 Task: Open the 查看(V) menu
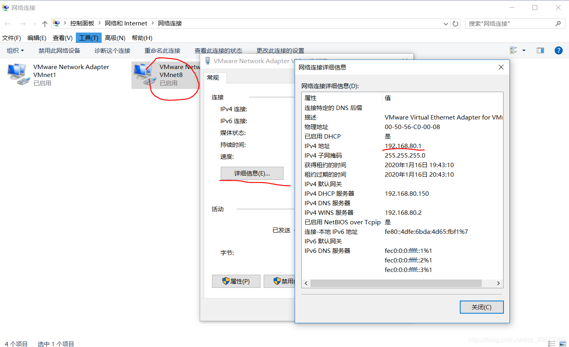63,38
